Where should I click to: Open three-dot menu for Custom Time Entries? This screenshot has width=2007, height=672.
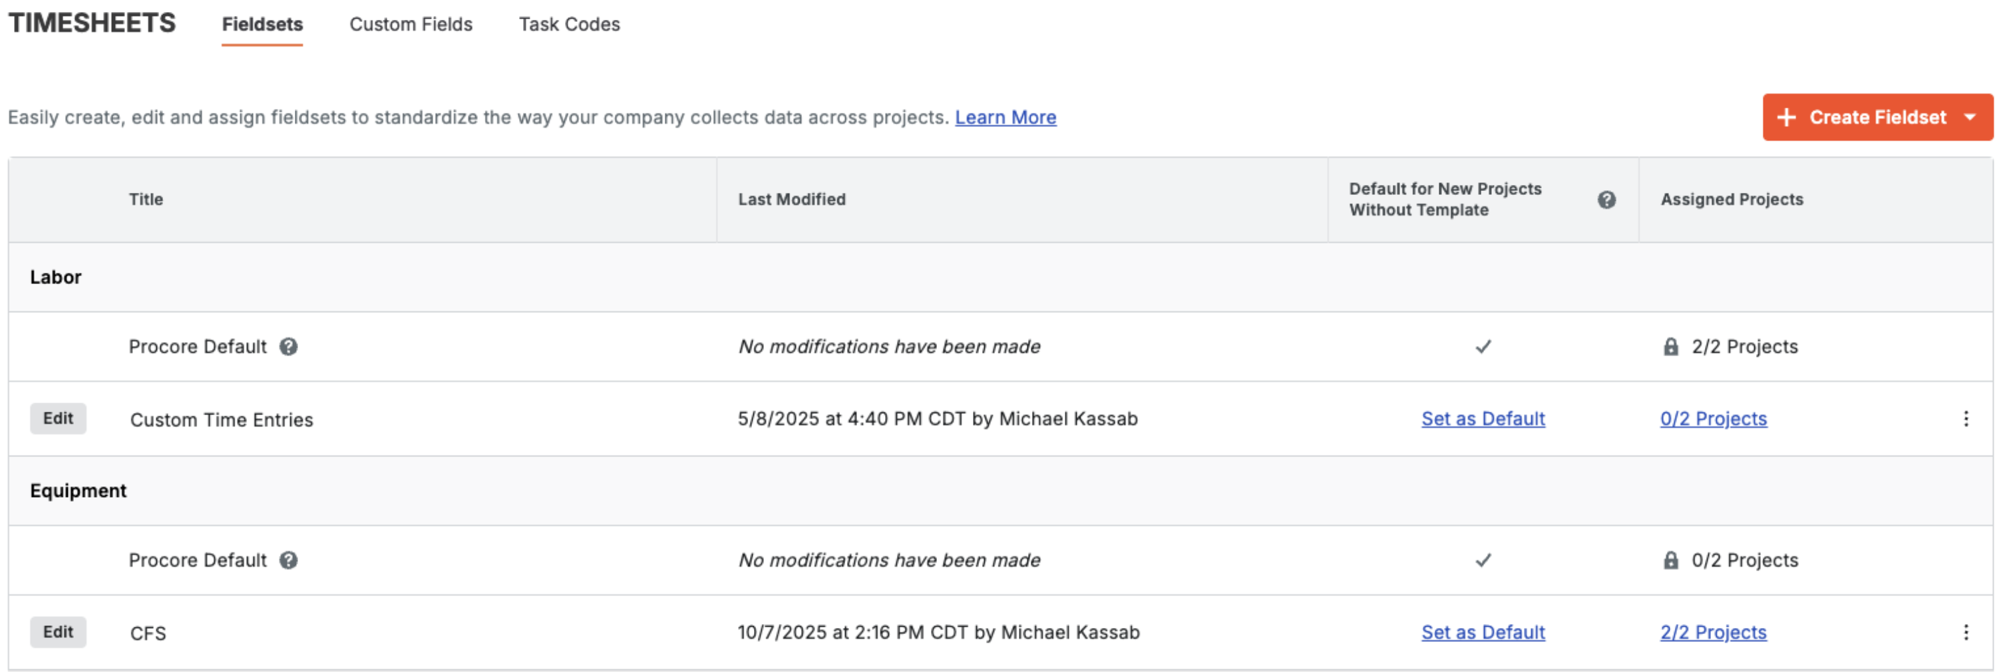coord(1965,419)
